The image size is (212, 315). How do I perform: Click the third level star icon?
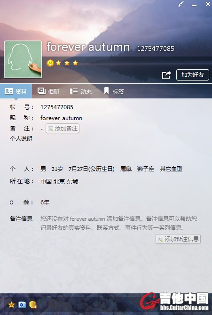[x=75, y=63]
